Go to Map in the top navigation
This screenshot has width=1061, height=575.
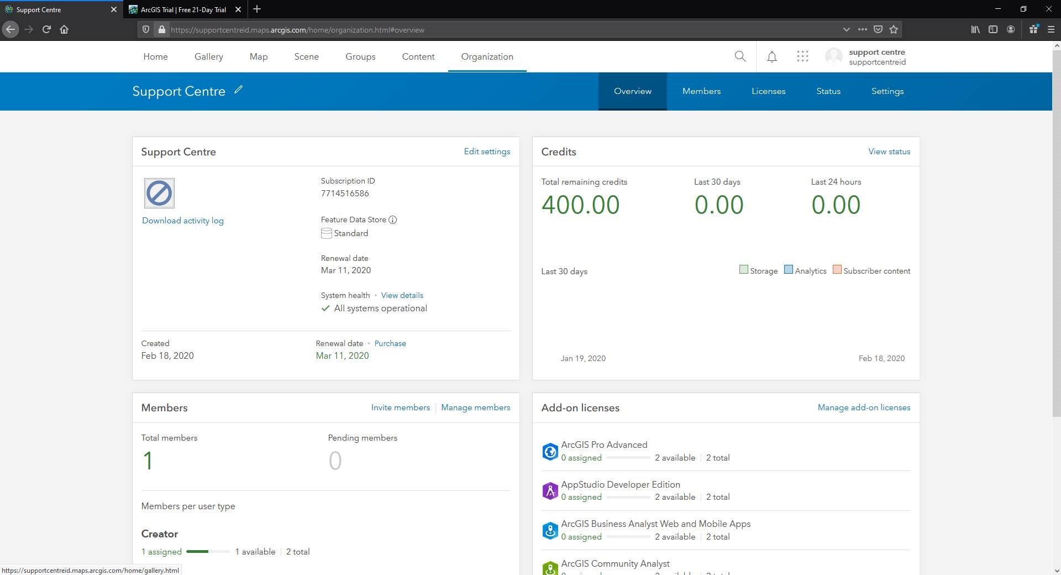(259, 56)
